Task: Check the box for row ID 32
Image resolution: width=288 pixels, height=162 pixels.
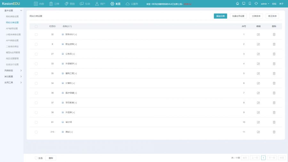Action: click(x=36, y=35)
